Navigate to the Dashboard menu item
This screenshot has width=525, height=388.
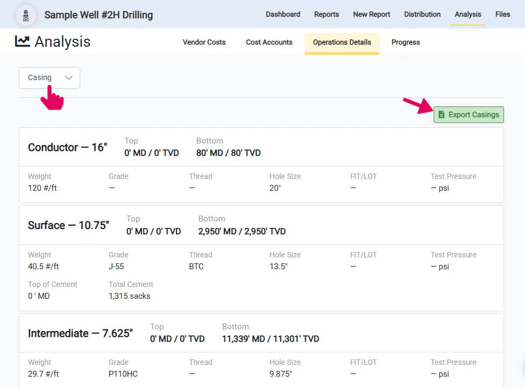coord(283,15)
